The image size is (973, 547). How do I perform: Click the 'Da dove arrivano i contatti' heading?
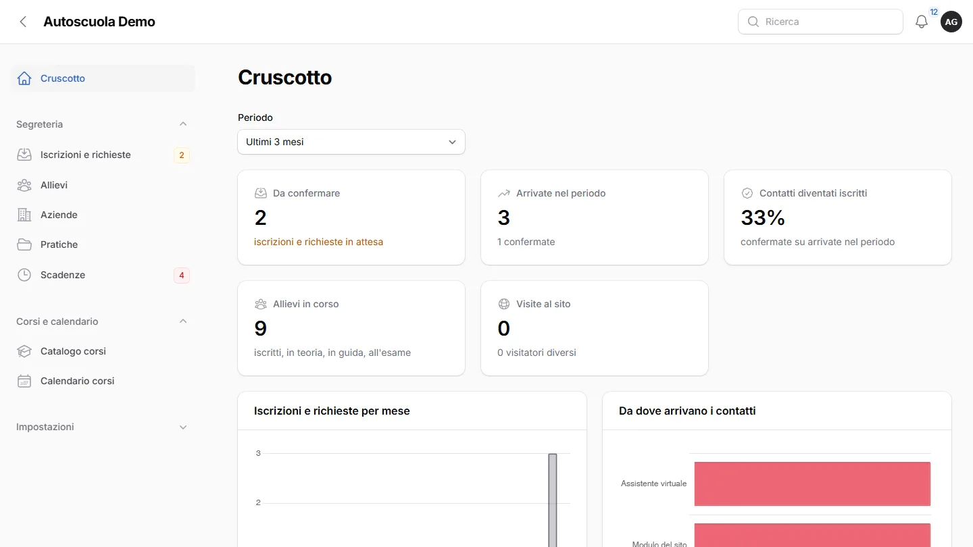point(687,411)
